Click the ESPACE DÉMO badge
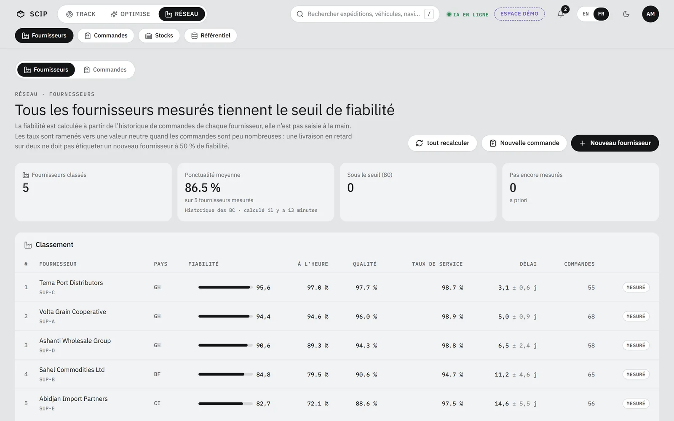The width and height of the screenshot is (674, 421). [x=519, y=14]
